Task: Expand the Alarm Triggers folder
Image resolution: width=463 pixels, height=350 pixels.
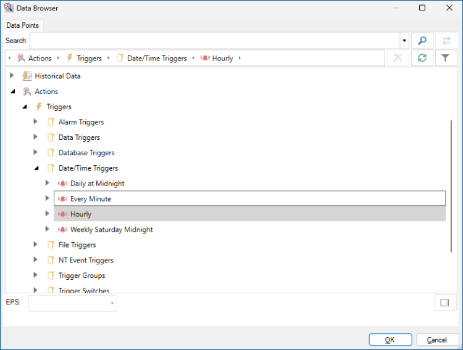Action: pyautogui.click(x=35, y=121)
